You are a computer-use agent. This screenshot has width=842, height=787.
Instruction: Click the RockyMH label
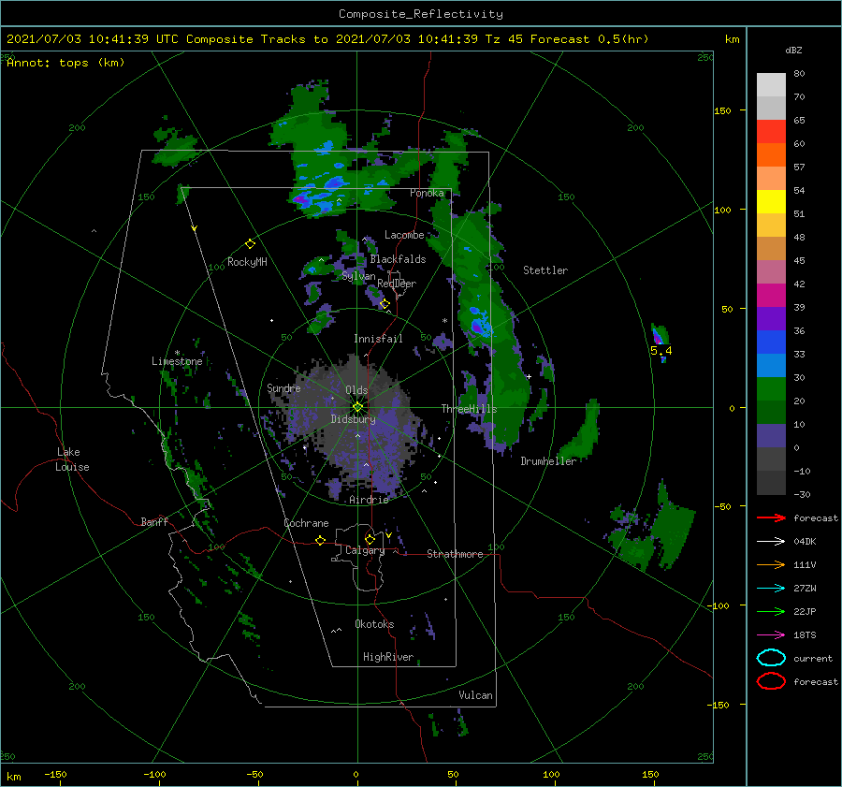(x=247, y=262)
